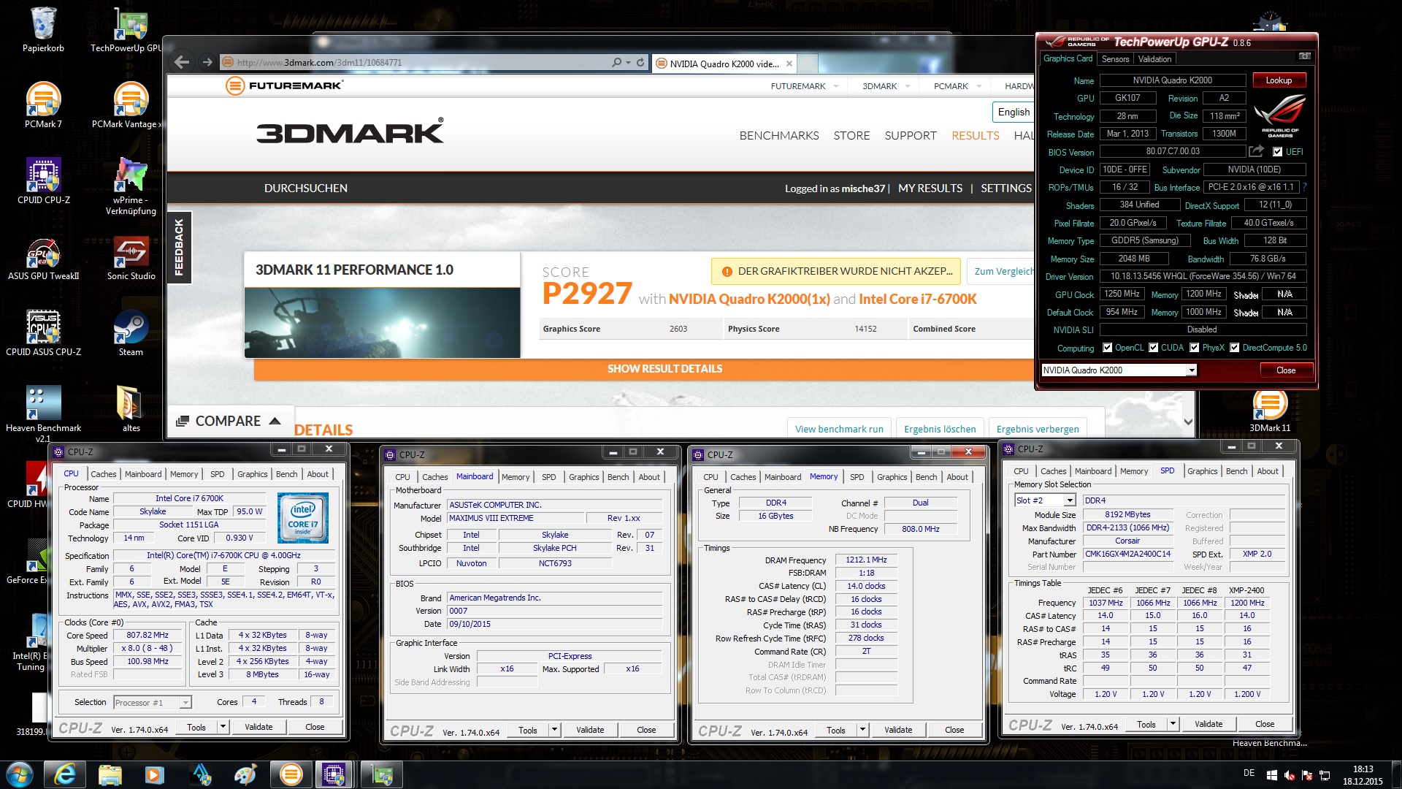Toggle the UEFI checkbox in GPU-Z

coord(1277,152)
